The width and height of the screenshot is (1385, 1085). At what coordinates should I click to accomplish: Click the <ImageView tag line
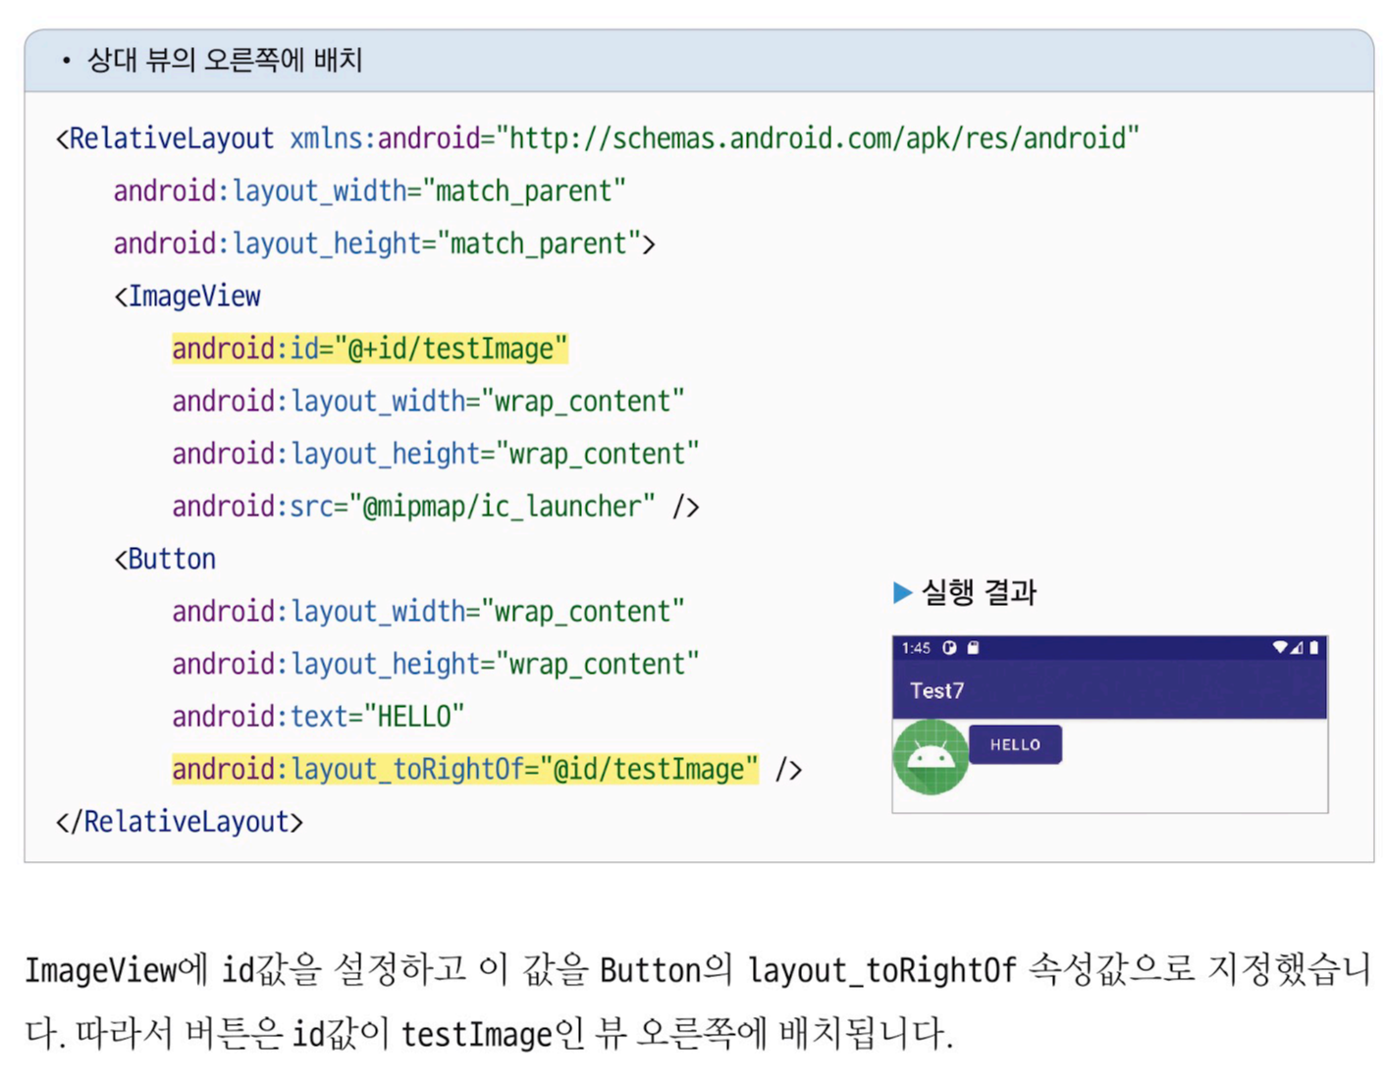(x=187, y=297)
